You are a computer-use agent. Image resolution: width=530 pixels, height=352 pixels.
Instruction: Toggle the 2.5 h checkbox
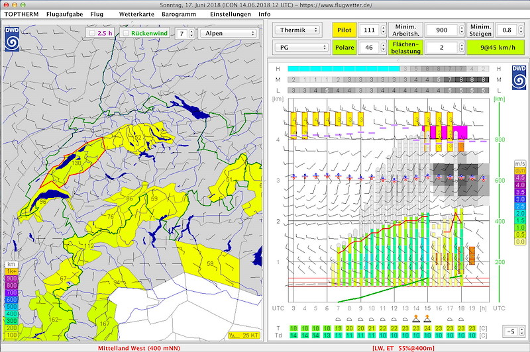[x=92, y=33]
